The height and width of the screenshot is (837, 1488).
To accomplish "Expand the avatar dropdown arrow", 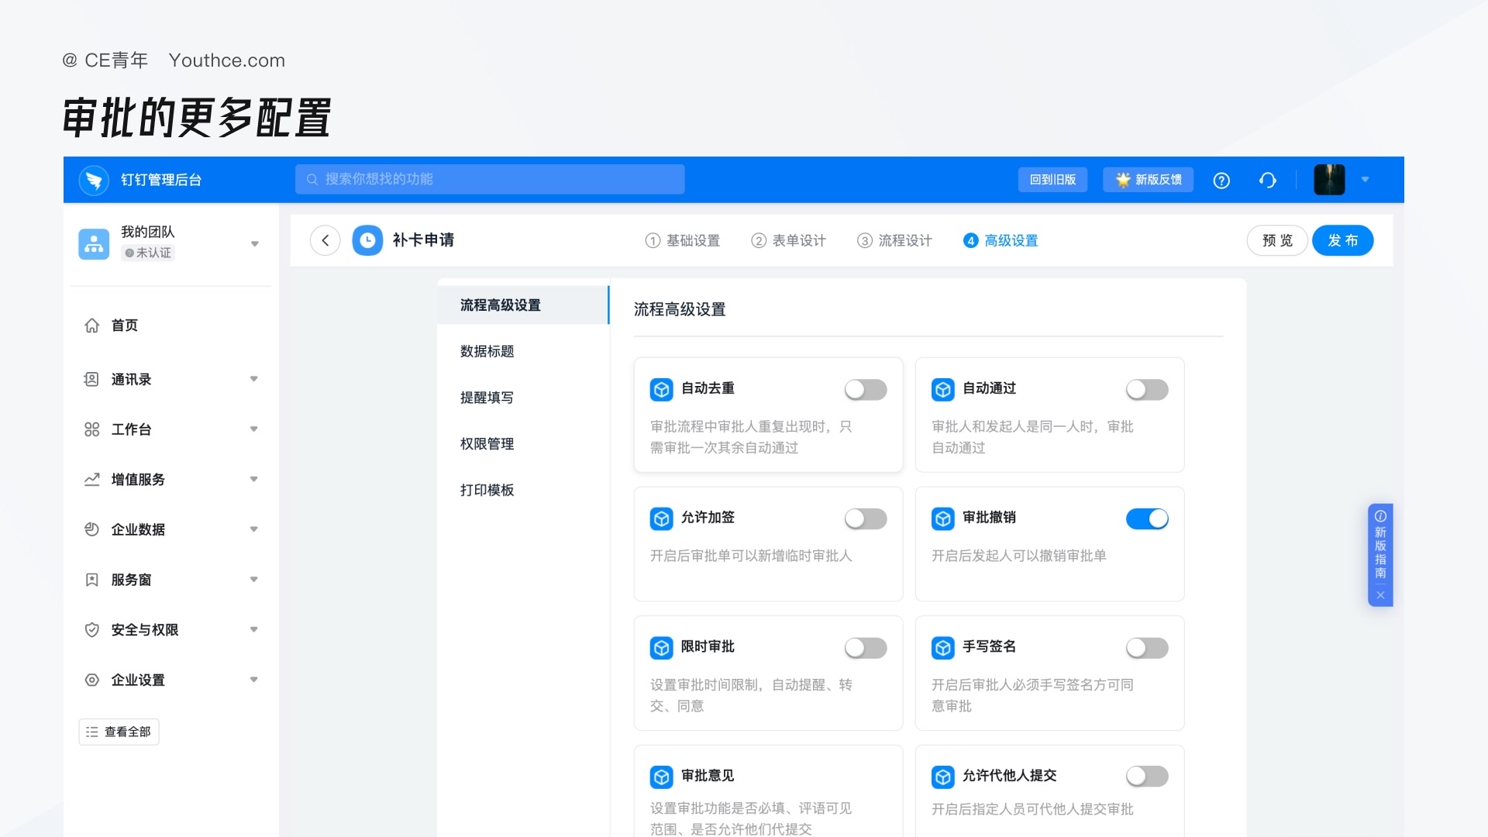I will [1365, 180].
